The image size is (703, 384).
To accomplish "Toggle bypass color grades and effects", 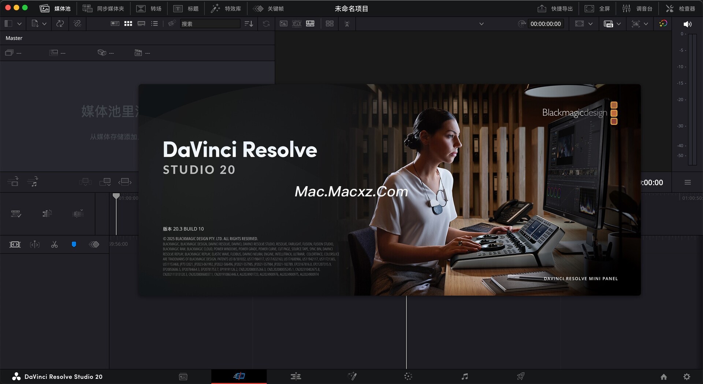I will 663,24.
